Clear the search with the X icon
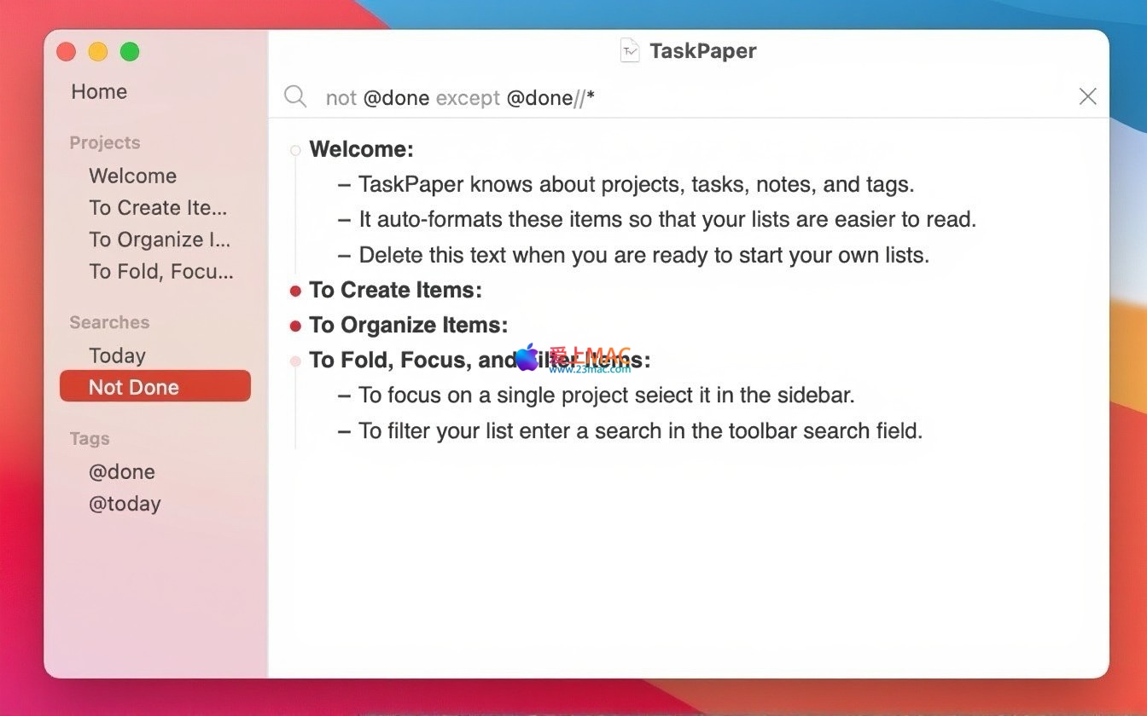Image resolution: width=1147 pixels, height=716 pixels. (x=1087, y=96)
